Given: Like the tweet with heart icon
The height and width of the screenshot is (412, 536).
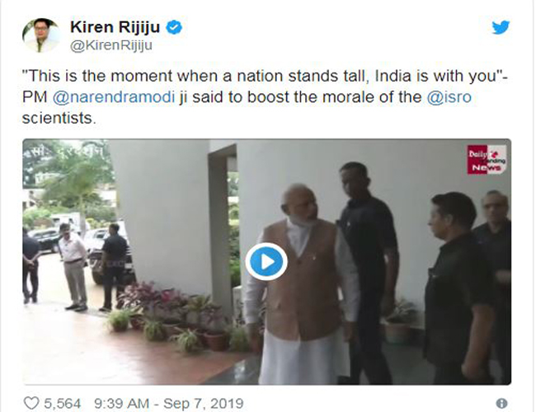Looking at the screenshot, I should (31, 404).
